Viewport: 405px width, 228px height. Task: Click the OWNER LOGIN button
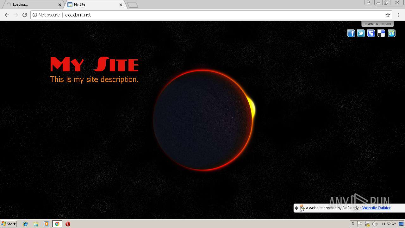(x=377, y=24)
